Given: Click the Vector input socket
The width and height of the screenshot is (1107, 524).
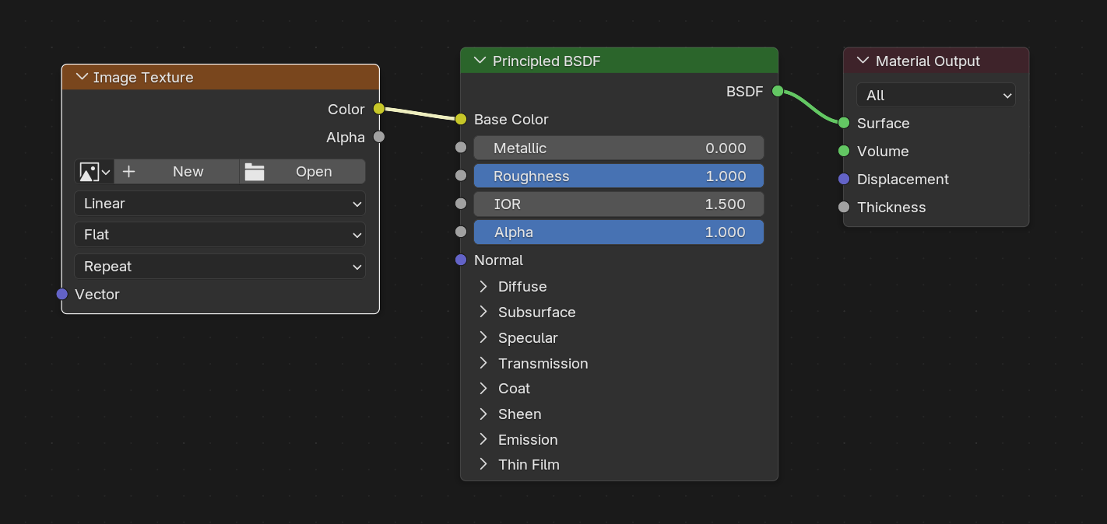Looking at the screenshot, I should [x=62, y=294].
